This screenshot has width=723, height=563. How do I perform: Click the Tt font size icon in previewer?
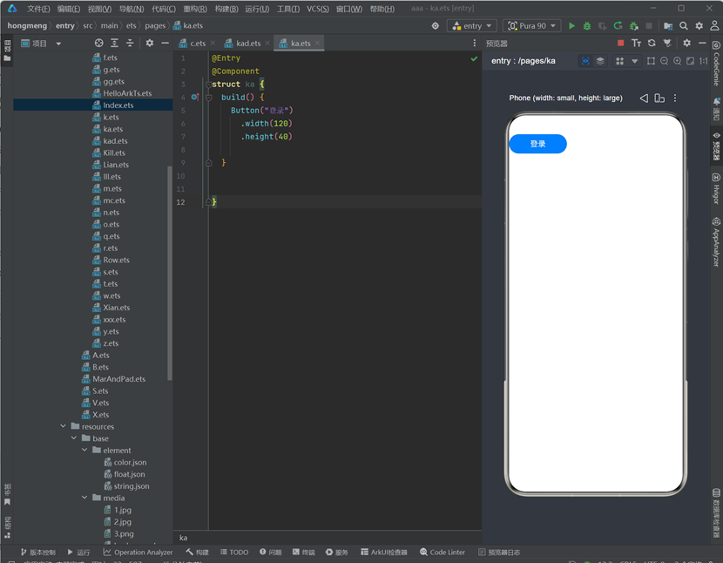coord(636,43)
